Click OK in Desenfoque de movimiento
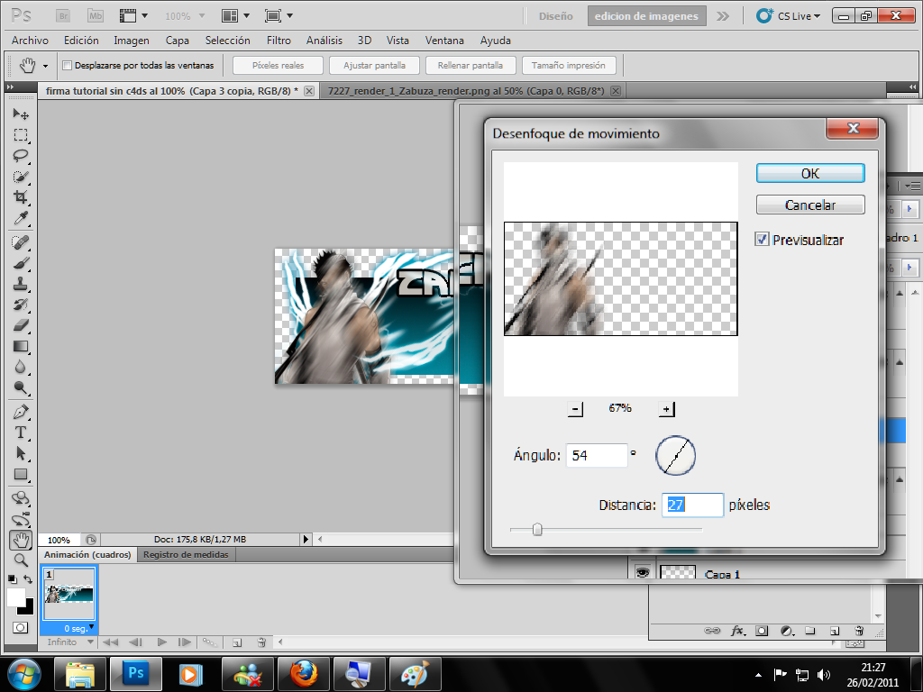 [x=810, y=173]
